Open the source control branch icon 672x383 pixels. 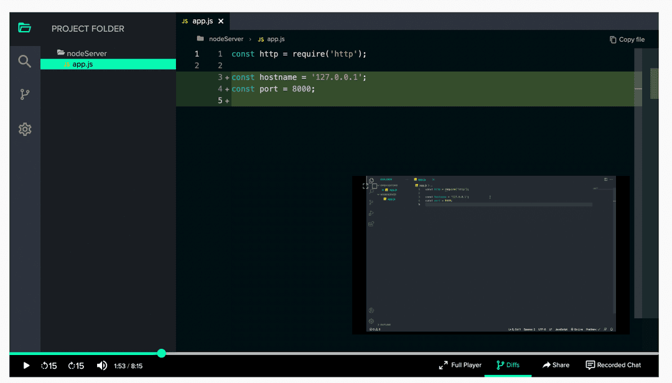25,95
